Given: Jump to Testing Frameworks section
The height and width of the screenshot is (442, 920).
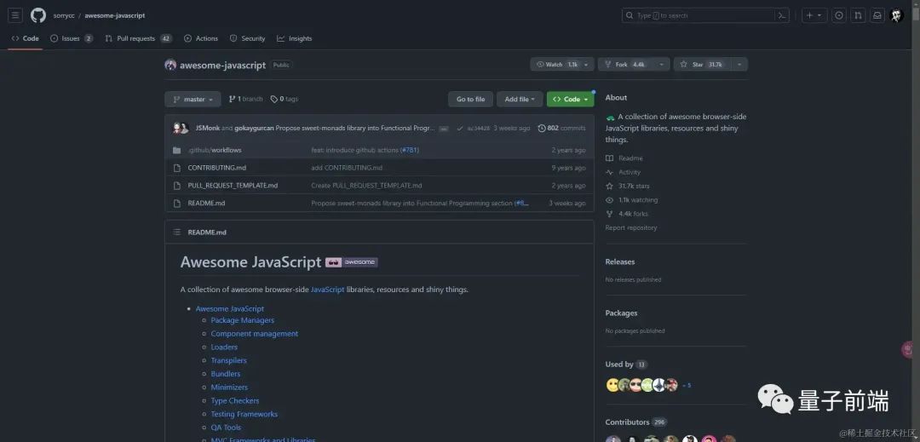Looking at the screenshot, I should [x=244, y=414].
